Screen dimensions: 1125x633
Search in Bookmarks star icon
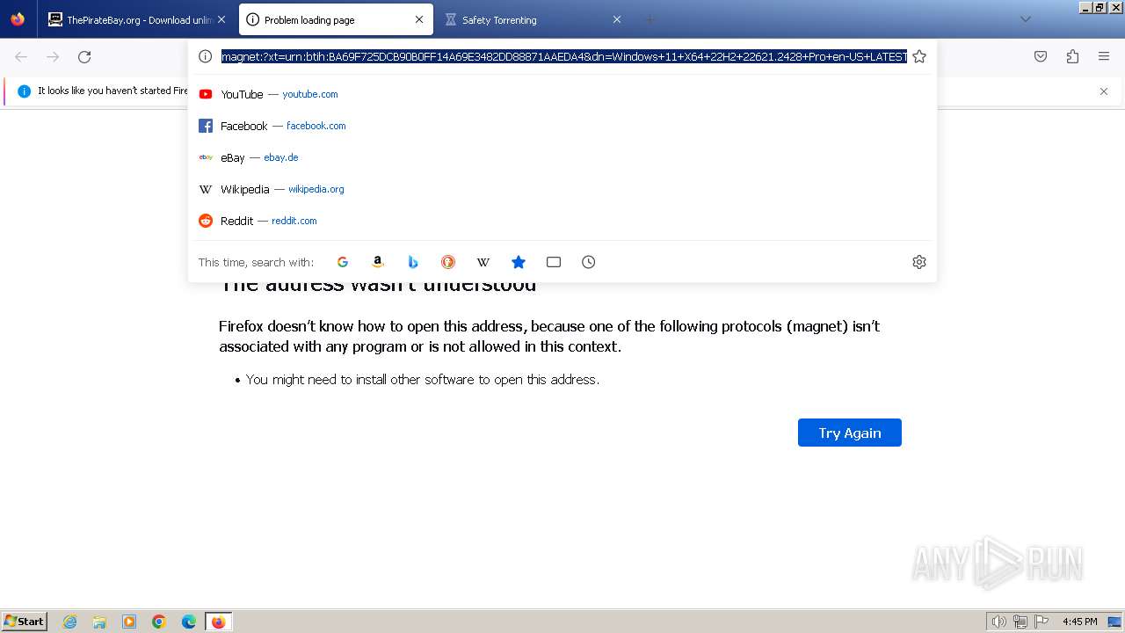(x=519, y=262)
